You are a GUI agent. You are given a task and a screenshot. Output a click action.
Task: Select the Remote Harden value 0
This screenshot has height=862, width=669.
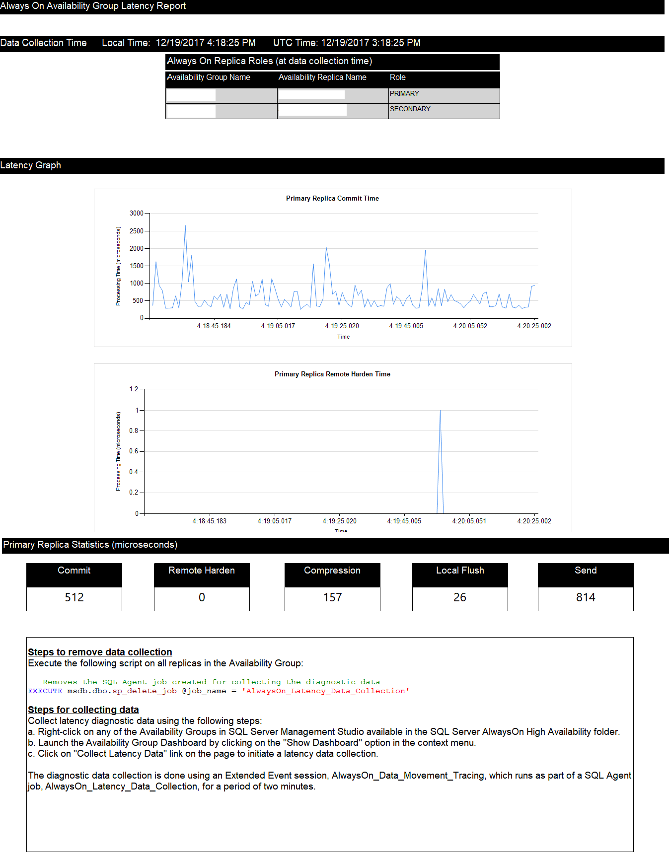(202, 598)
